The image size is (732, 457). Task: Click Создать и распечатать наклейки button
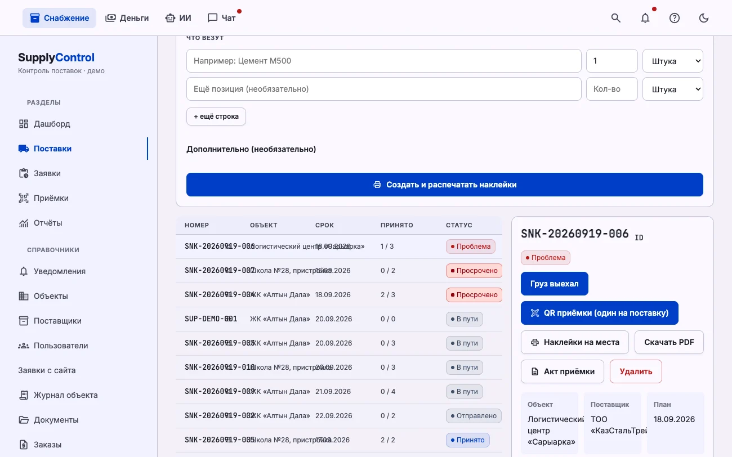(x=445, y=185)
